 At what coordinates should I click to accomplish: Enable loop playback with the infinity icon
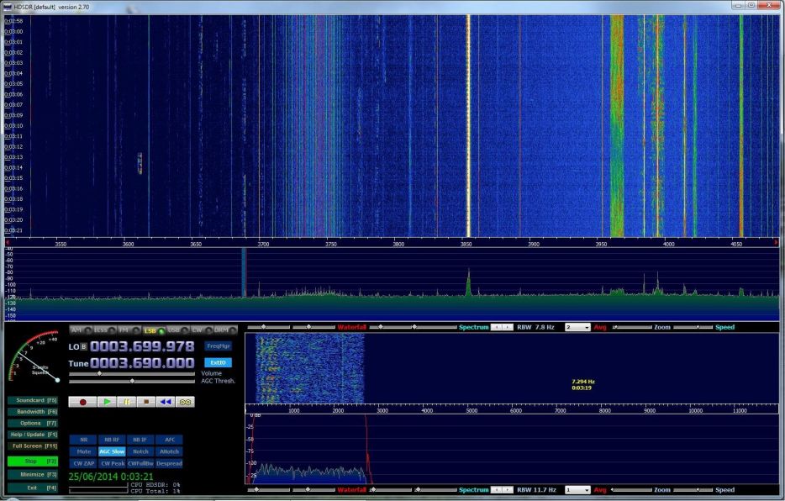pos(185,402)
